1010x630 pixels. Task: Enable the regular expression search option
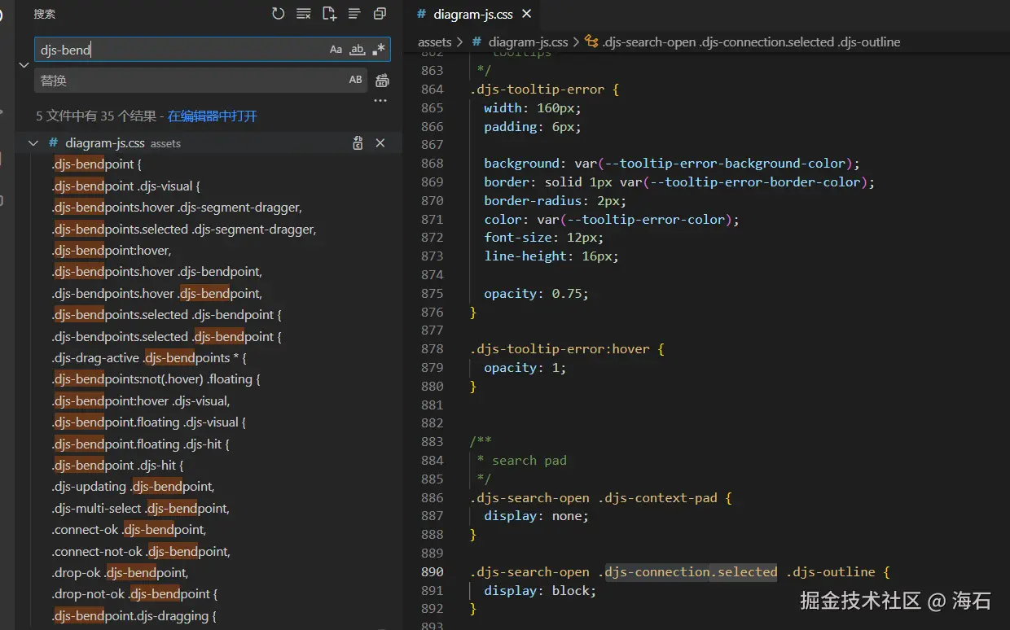(x=378, y=50)
